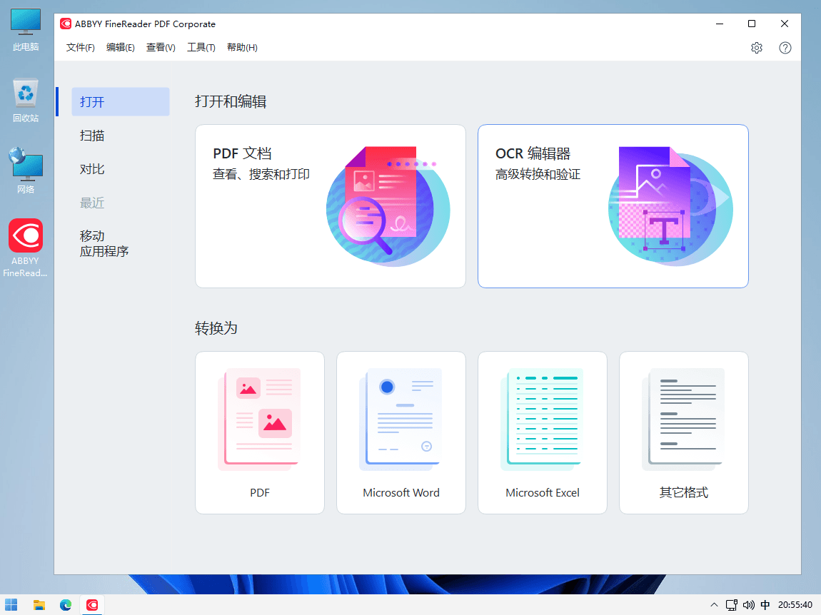Image resolution: width=821 pixels, height=615 pixels.
Task: Click the OCR editor text-frame illustration
Action: coord(671,206)
